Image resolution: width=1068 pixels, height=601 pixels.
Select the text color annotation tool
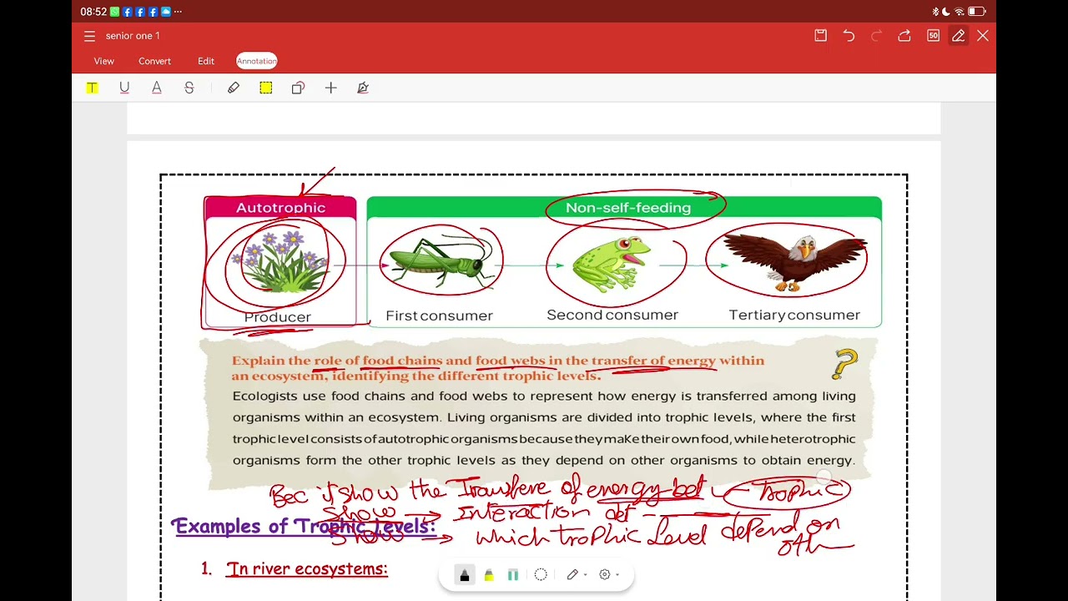[x=156, y=88]
